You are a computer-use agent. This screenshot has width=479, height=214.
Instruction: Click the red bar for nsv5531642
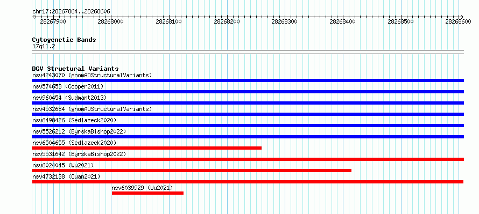(x=248, y=159)
